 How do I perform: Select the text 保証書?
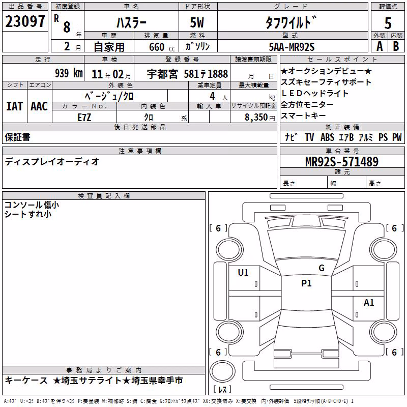coord(17,137)
